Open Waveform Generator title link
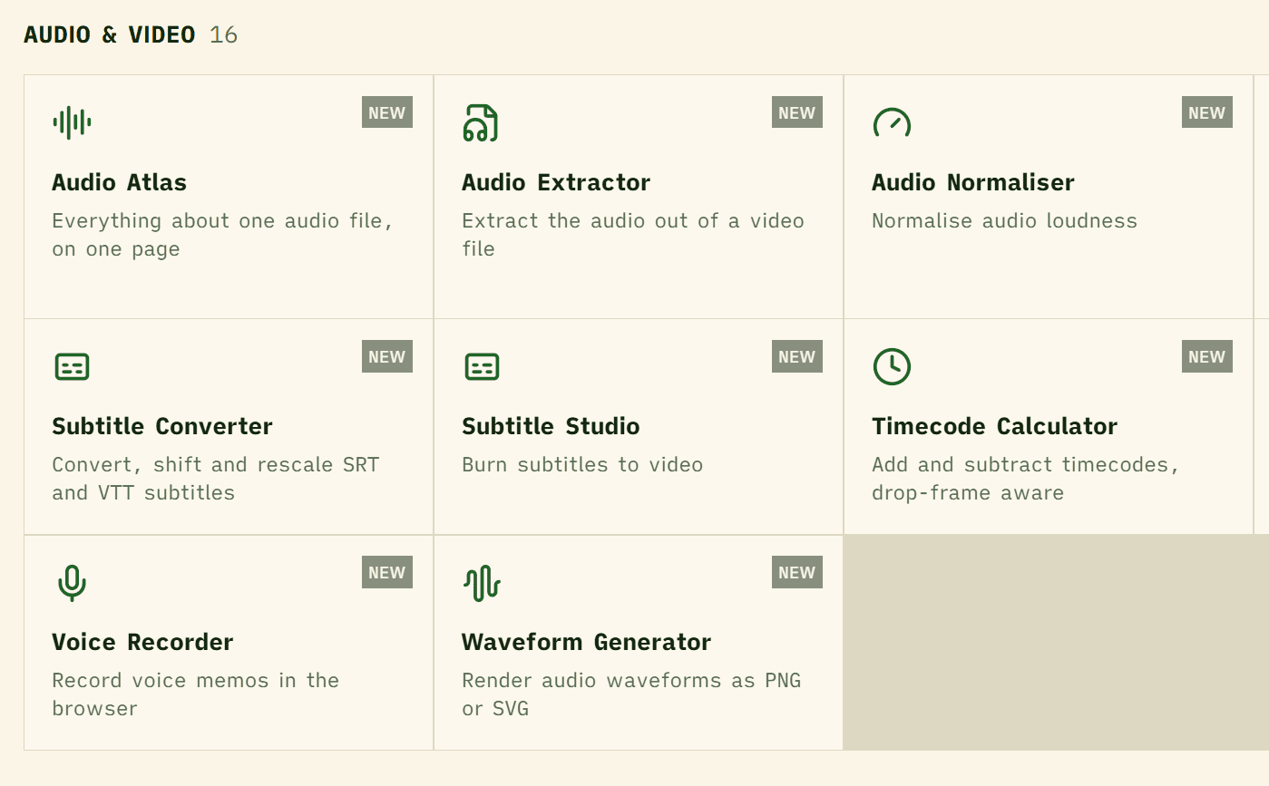This screenshot has height=786, width=1269. coord(586,642)
